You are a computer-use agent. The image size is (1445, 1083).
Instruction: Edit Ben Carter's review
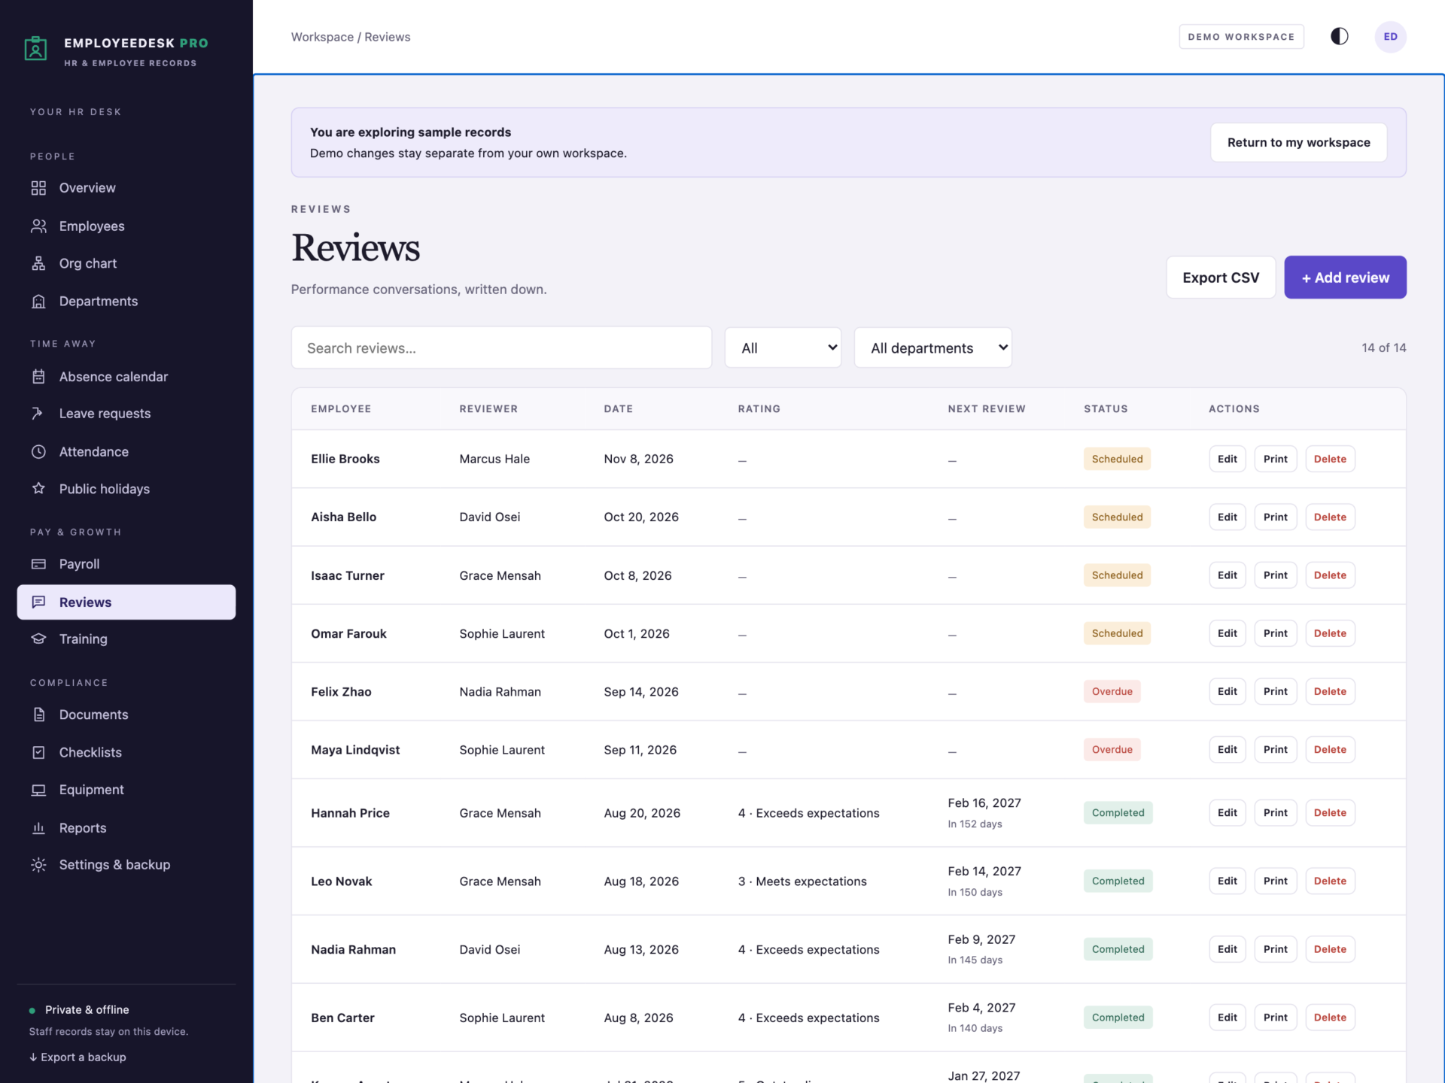click(1227, 1018)
